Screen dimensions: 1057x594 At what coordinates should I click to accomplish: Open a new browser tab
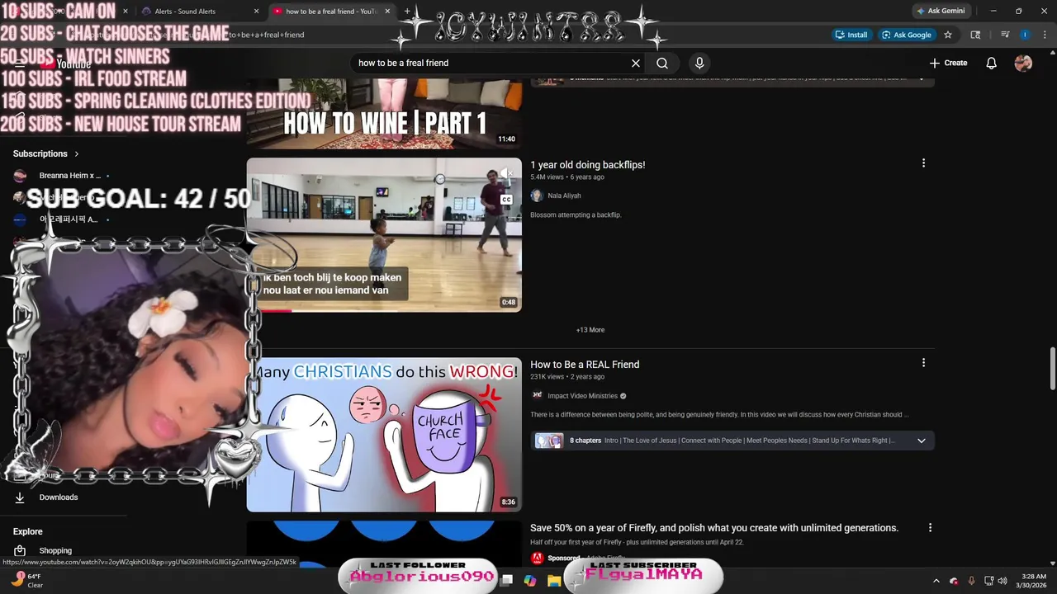coord(407,12)
